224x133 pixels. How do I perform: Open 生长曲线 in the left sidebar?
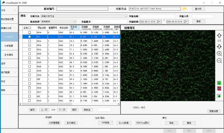[9, 55]
